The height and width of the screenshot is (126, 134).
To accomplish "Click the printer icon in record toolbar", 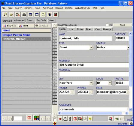I will click(65, 119).
